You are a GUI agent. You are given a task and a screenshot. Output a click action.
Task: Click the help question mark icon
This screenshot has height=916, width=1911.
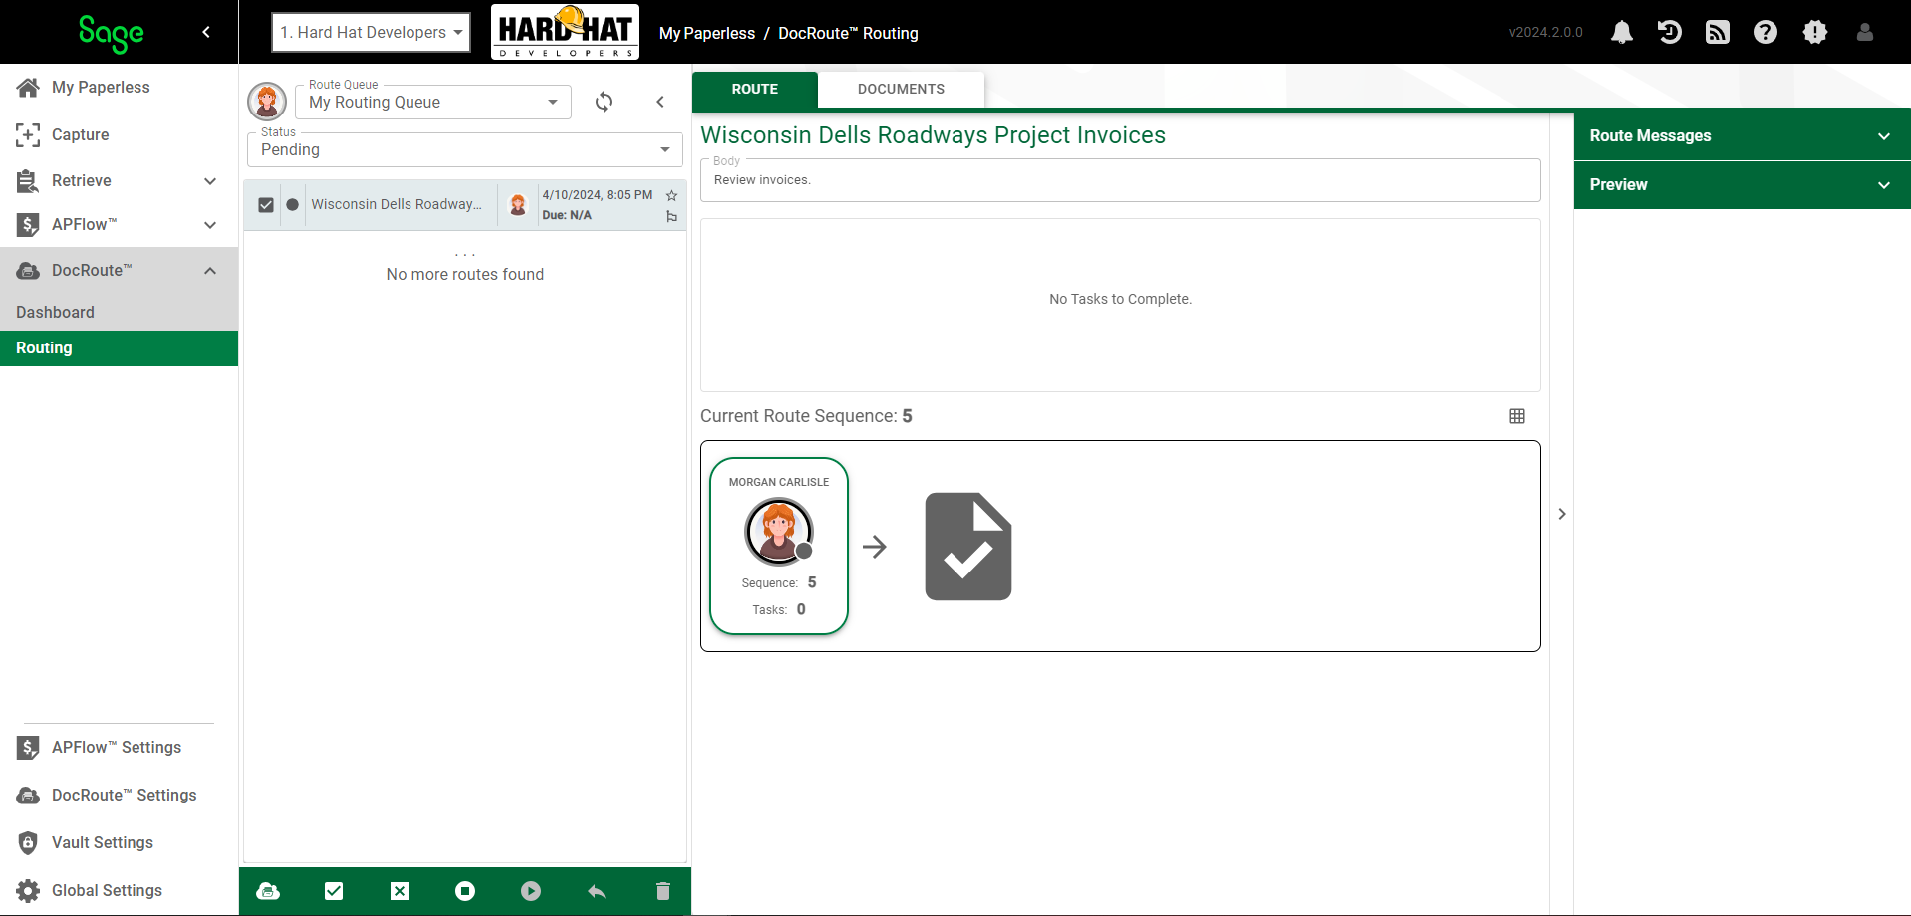click(1765, 32)
